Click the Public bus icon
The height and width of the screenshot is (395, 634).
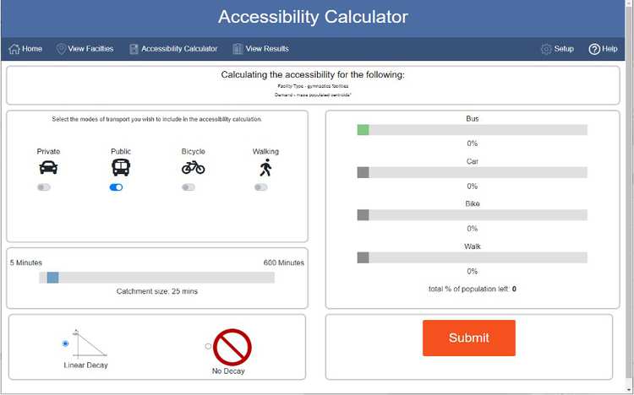pyautogui.click(x=121, y=167)
